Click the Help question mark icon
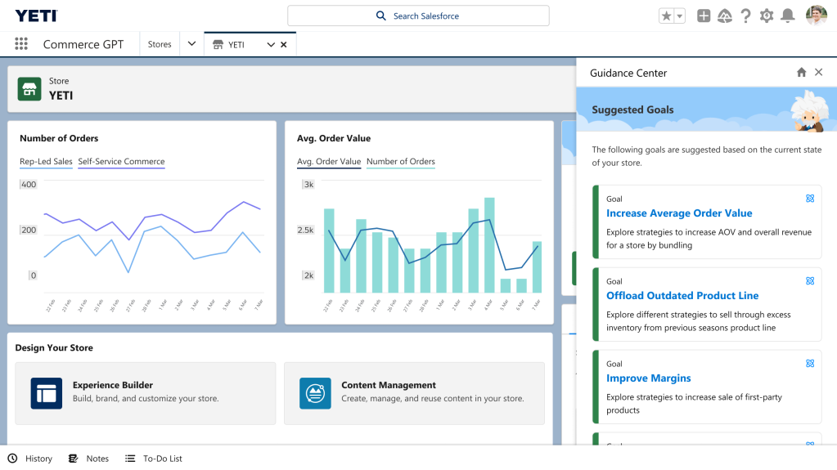This screenshot has height=470, width=837. point(745,16)
